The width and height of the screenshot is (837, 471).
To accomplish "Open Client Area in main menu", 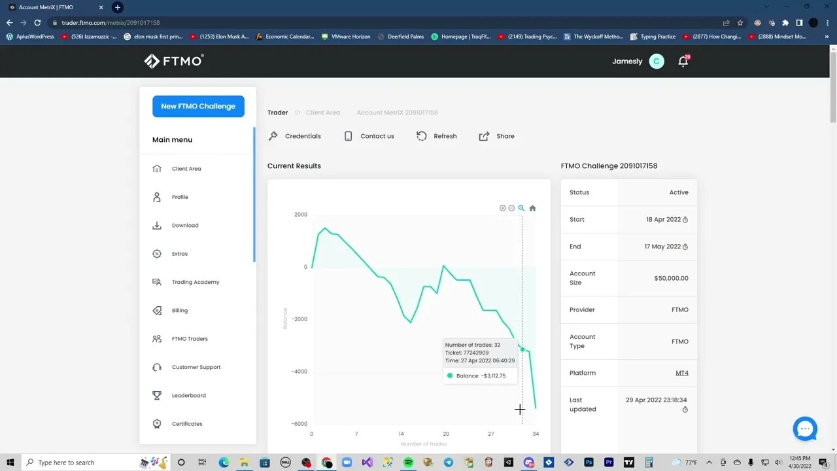I will point(186,169).
